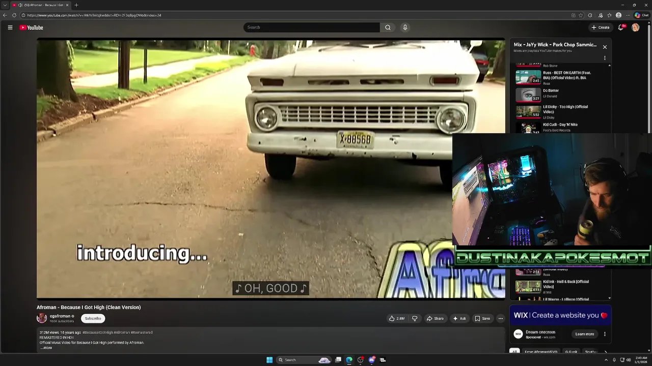The height and width of the screenshot is (366, 652).
Task: Select Kid Ink - Hell & Back video
Action: click(561, 286)
